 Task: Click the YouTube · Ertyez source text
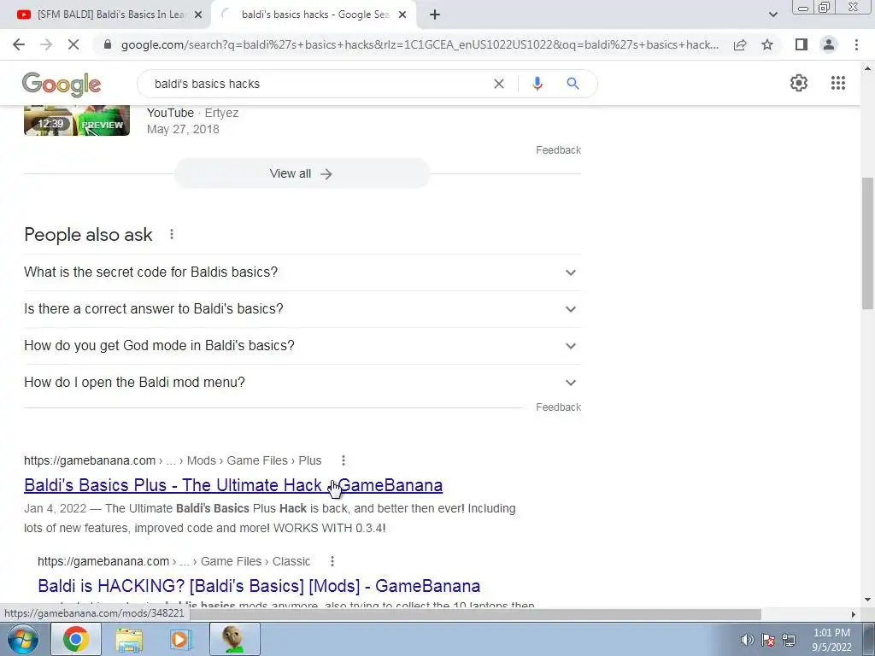(x=192, y=113)
